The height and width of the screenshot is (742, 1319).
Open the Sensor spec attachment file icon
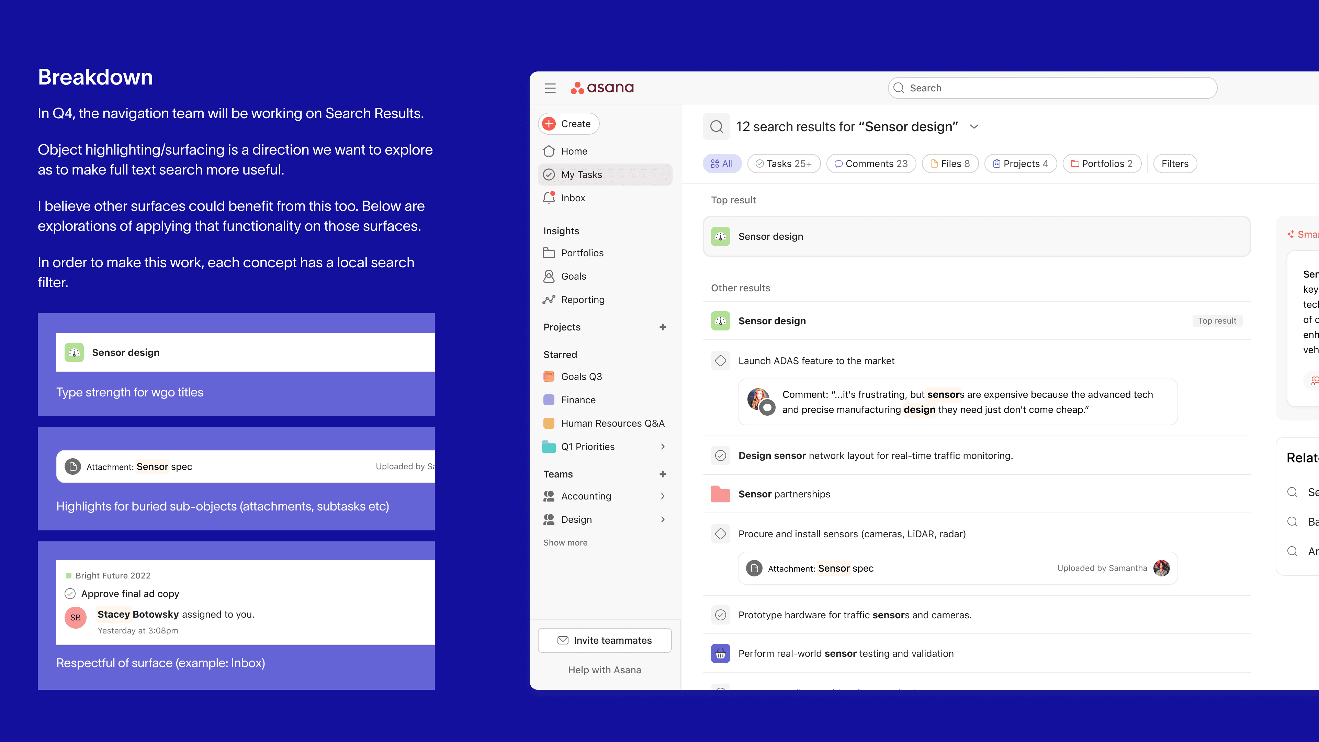pyautogui.click(x=754, y=568)
